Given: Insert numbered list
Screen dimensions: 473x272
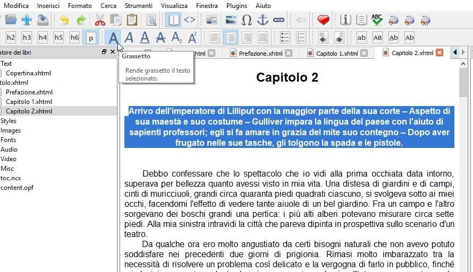Looking at the screenshot, I should (x=301, y=38).
